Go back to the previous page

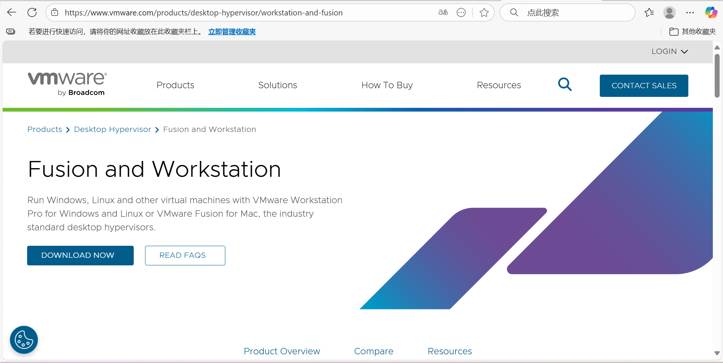(x=12, y=12)
